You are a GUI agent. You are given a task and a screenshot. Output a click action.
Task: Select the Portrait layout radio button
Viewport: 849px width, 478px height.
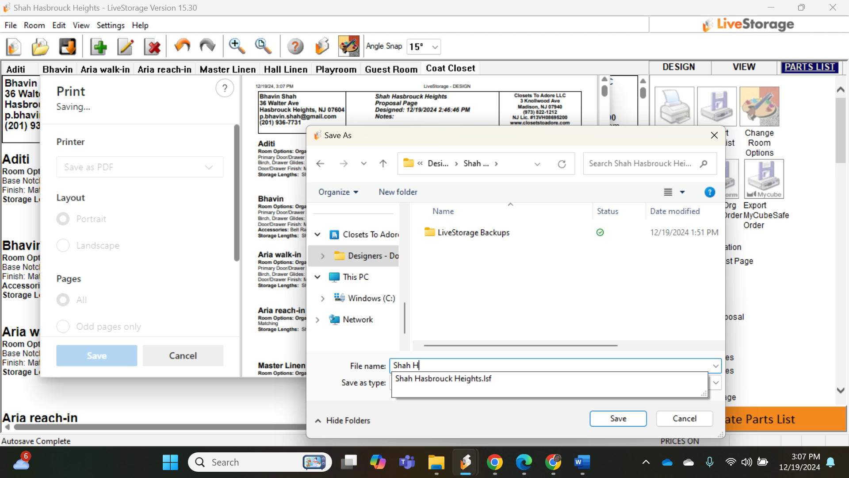(63, 219)
